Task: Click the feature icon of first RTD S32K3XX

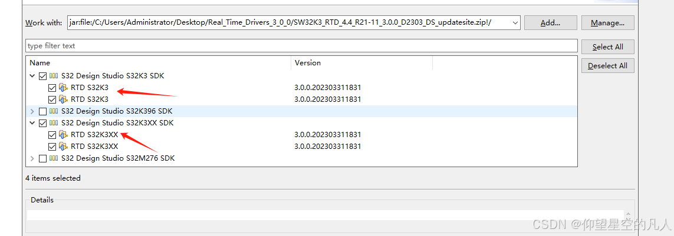Action: coord(64,135)
